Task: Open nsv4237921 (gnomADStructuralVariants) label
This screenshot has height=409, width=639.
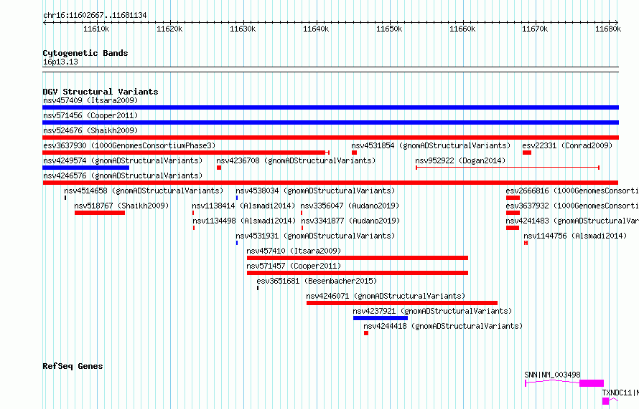Action: click(432, 311)
